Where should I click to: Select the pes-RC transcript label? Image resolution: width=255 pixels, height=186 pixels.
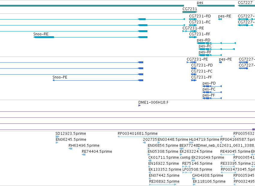tap(205, 46)
